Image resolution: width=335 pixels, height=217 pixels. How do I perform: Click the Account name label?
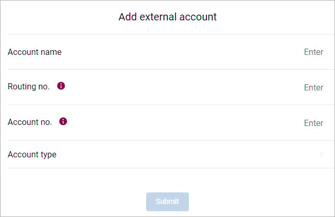click(x=34, y=52)
